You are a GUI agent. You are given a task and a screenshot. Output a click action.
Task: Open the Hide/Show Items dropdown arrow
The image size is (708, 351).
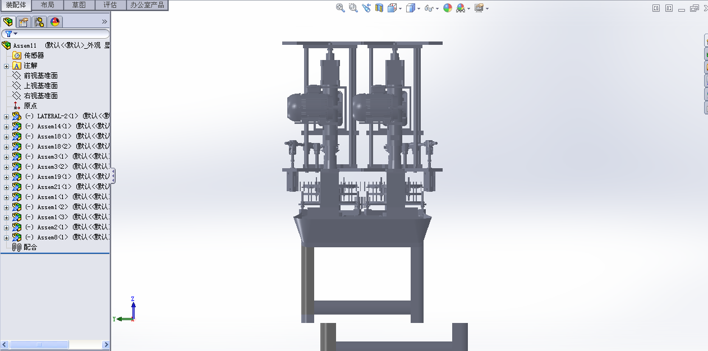tap(437, 8)
